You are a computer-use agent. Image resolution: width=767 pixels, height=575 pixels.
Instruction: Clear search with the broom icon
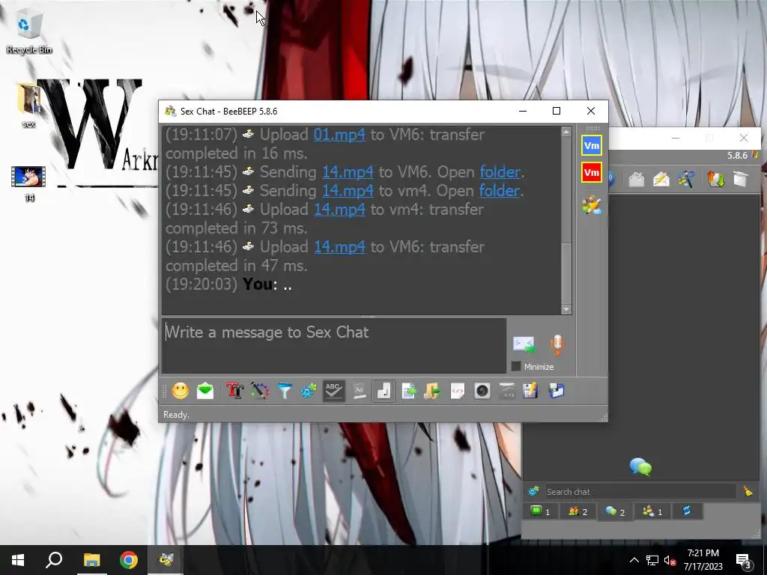point(748,491)
